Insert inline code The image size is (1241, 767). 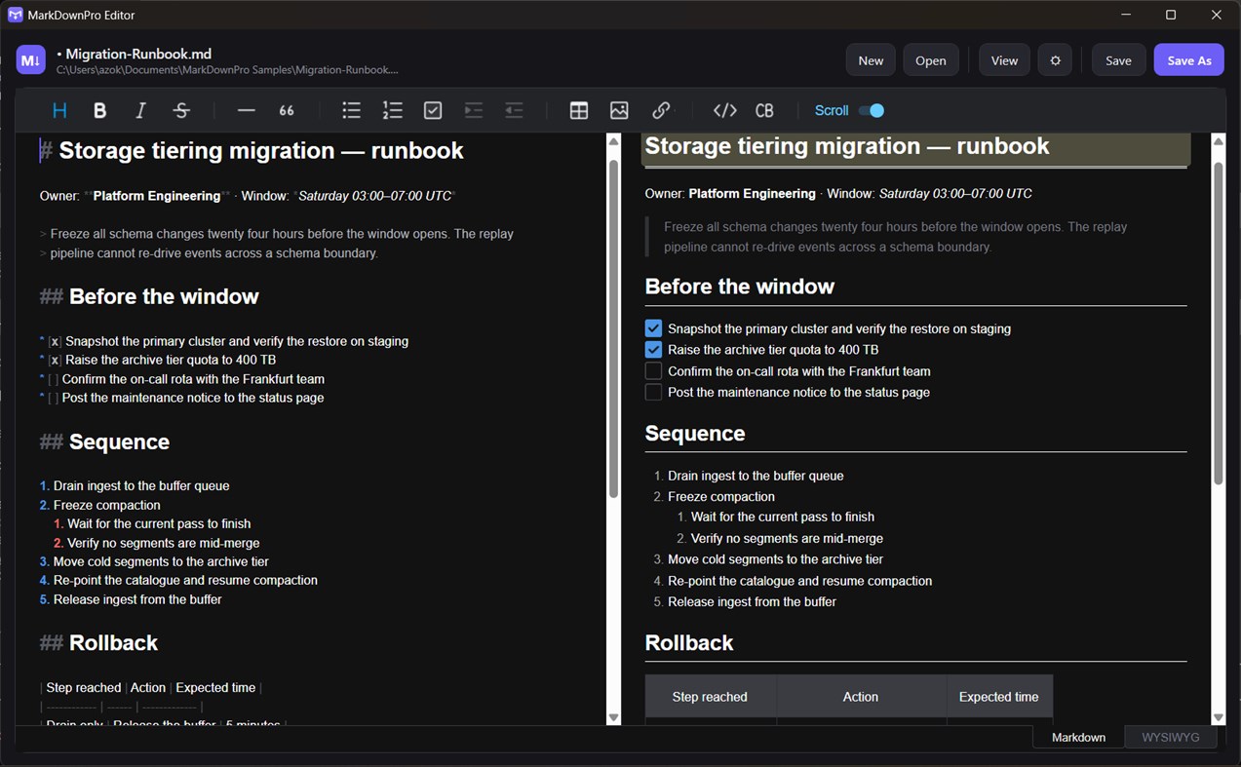tap(724, 110)
